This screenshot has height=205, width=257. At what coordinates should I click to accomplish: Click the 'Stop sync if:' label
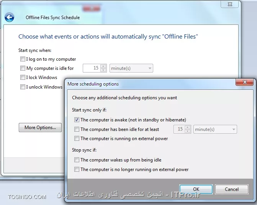click(84, 150)
